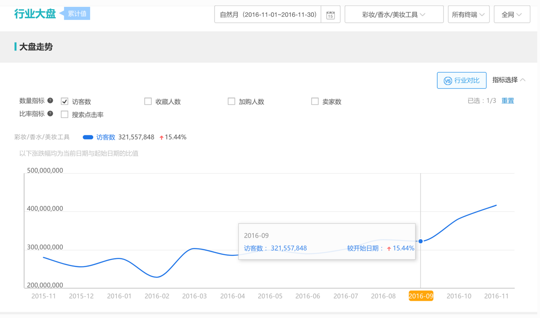Click the 访客数 legend label
This screenshot has height=318, width=540.
105,137
